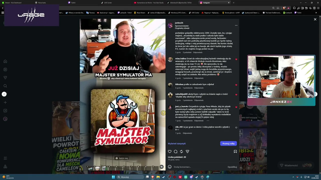This screenshot has height=180, width=321.
Task: Open the emoji picker in the comment box
Action: click(x=170, y=167)
